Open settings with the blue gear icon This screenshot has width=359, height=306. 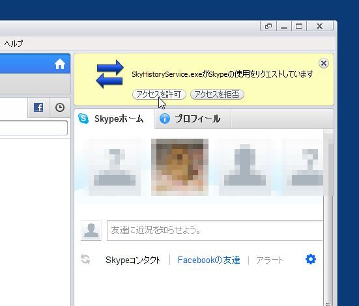[x=311, y=259]
